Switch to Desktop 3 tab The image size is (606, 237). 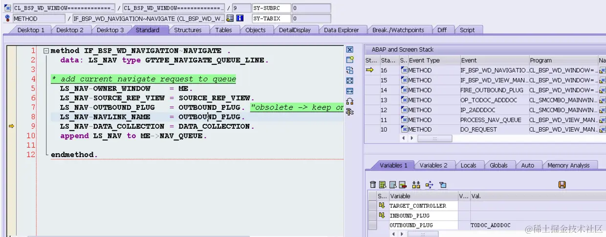tap(110, 30)
